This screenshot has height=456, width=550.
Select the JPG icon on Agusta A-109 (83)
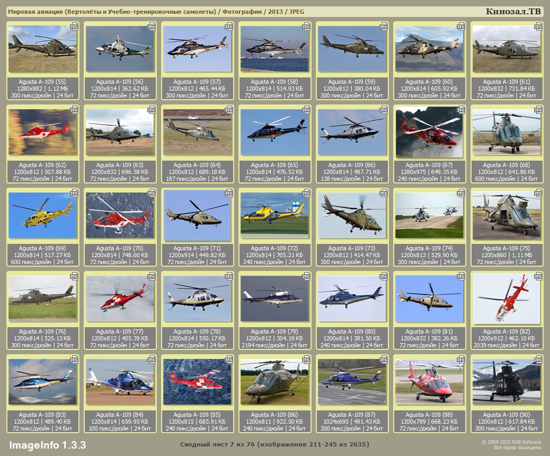click(x=74, y=359)
